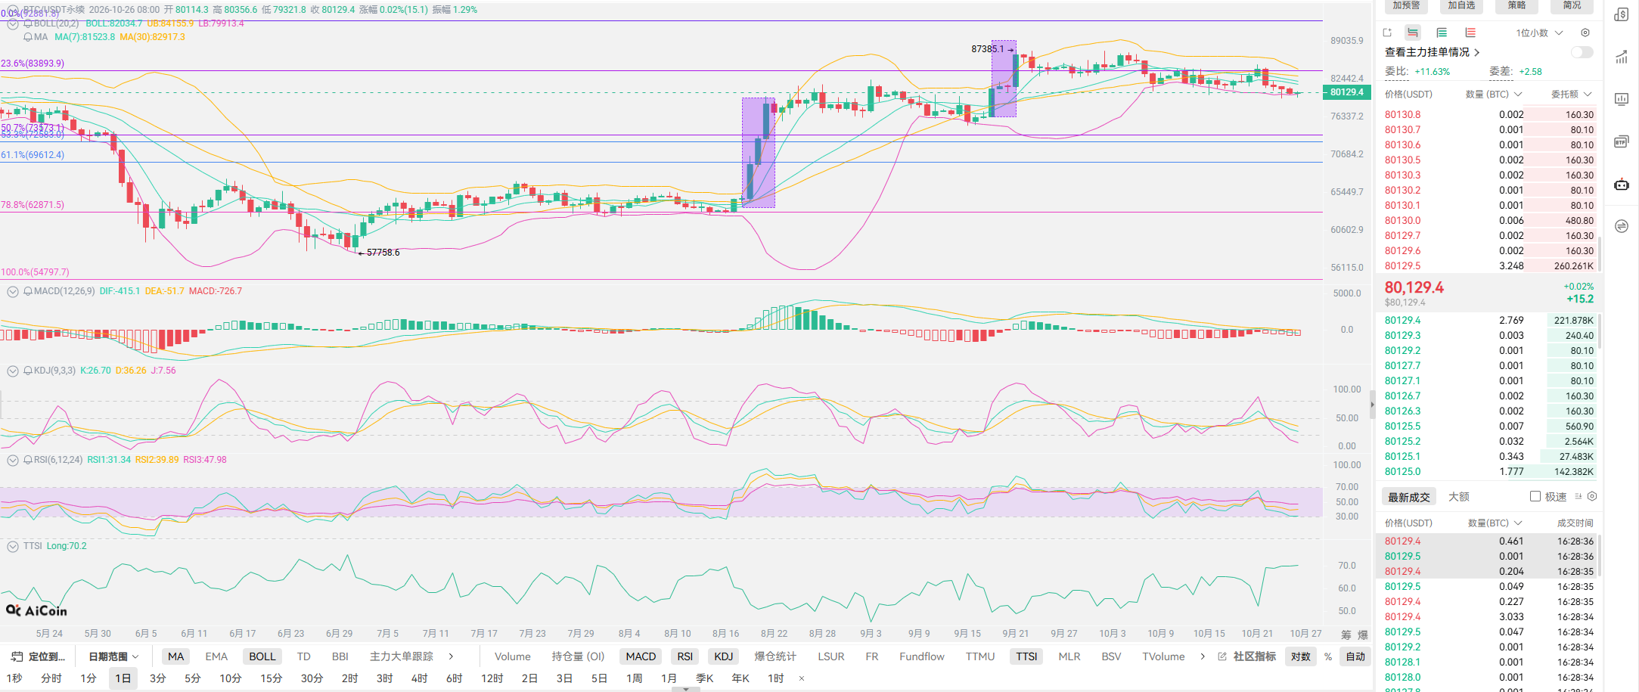Open the robot assistant sidebar icon
The width and height of the screenshot is (1639, 692).
pyautogui.click(x=1622, y=185)
